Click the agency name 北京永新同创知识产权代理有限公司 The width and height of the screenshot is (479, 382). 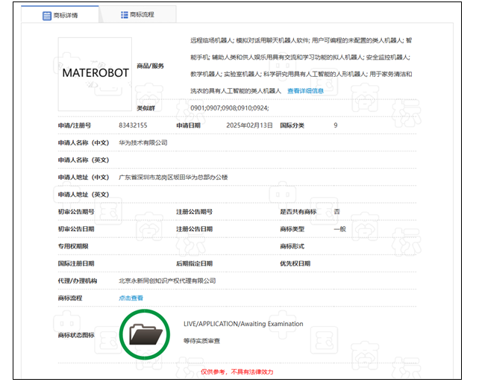click(x=167, y=281)
